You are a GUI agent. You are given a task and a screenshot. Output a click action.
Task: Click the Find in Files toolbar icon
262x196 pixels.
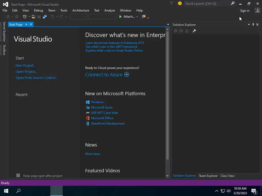pos(144,17)
